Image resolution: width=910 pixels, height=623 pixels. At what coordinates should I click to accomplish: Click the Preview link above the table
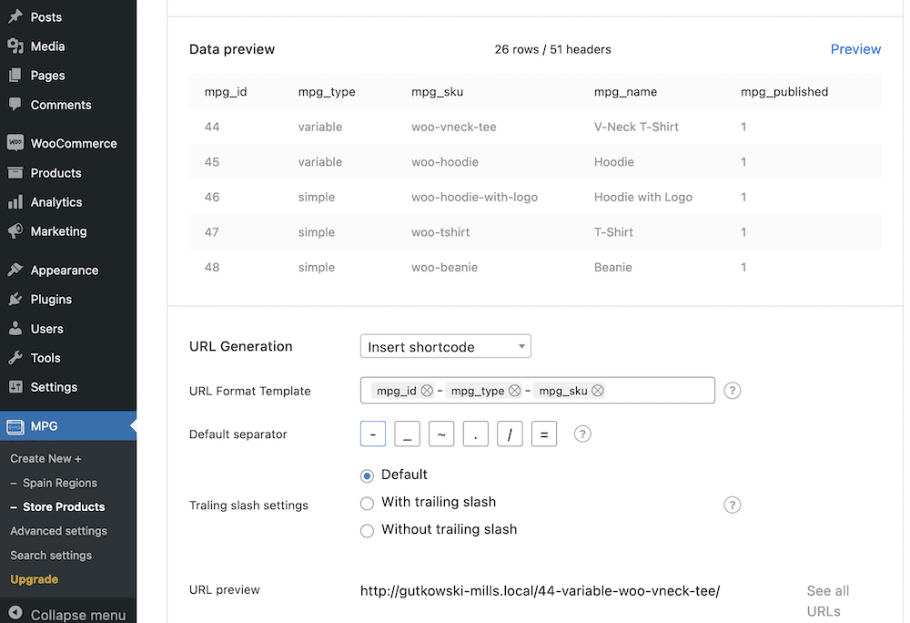point(854,49)
